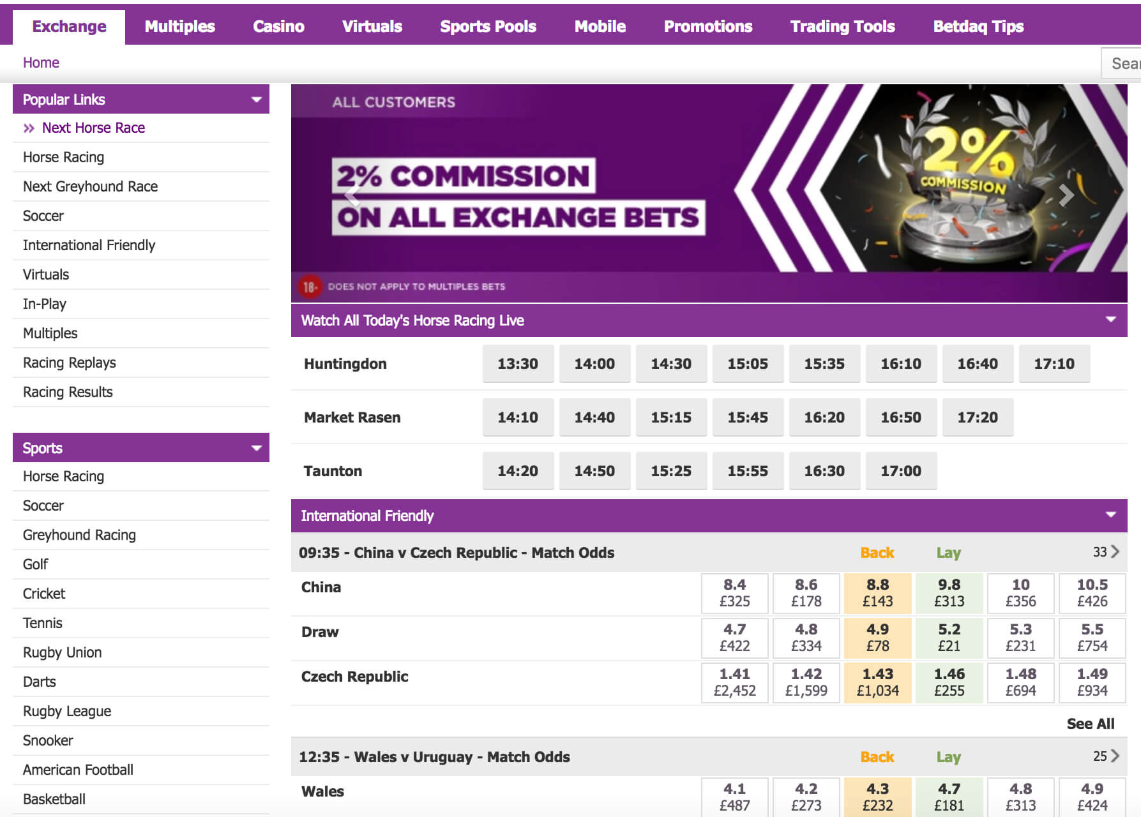Open the Multiples tab
The height and width of the screenshot is (817, 1141).
(x=179, y=27)
